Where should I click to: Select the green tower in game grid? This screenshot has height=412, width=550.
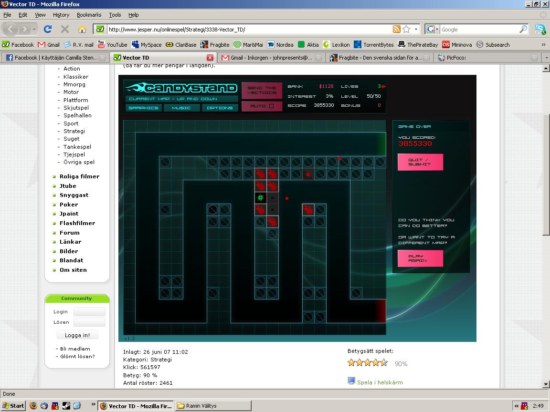260,198
